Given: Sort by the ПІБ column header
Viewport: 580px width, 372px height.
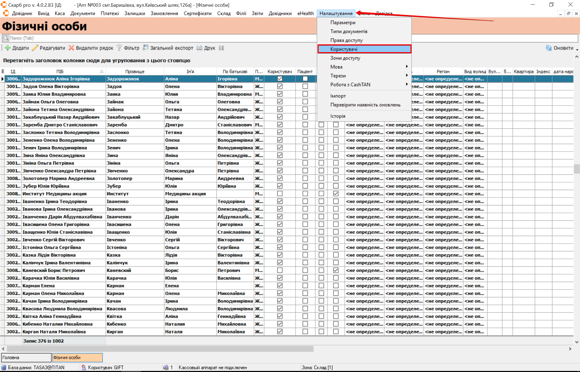Looking at the screenshot, I should (60, 71).
